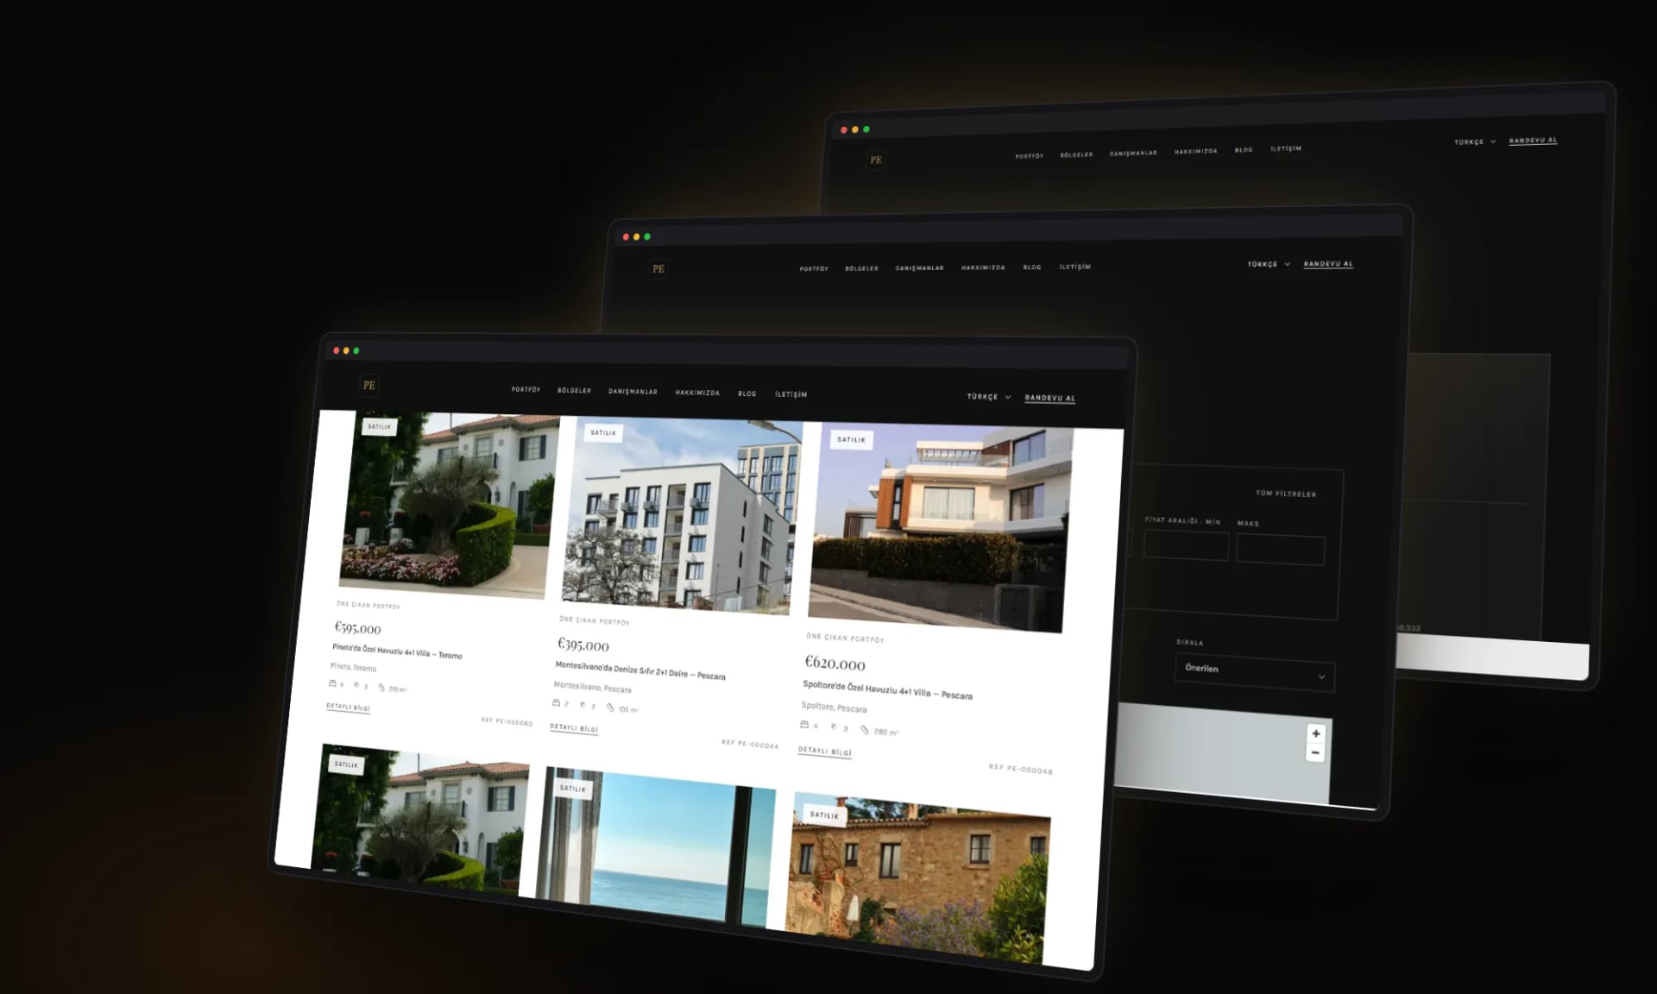Click Montesilvano'da Denize Sıfır 2+1 Daire title

point(639,670)
